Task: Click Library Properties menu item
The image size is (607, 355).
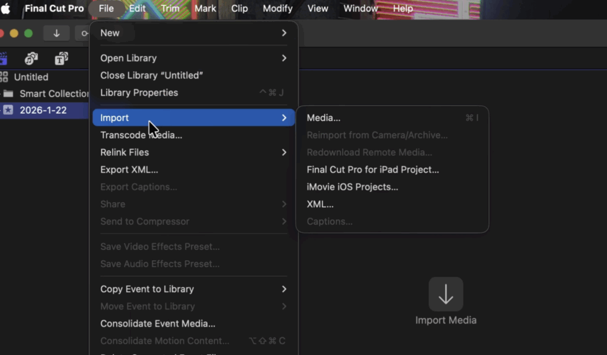Action: point(139,92)
